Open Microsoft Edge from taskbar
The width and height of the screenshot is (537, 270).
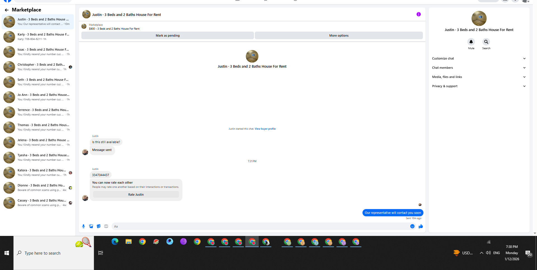115,242
